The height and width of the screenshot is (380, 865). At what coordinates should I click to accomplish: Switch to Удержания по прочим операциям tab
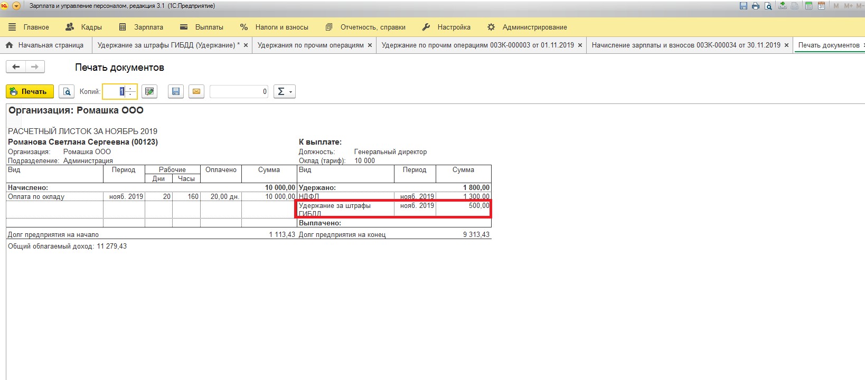pos(310,45)
